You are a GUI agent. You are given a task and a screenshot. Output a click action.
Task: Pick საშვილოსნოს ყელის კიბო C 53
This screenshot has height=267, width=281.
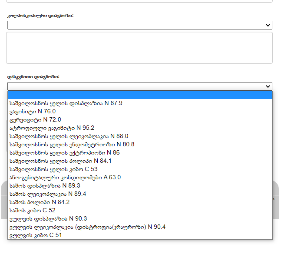point(53,169)
